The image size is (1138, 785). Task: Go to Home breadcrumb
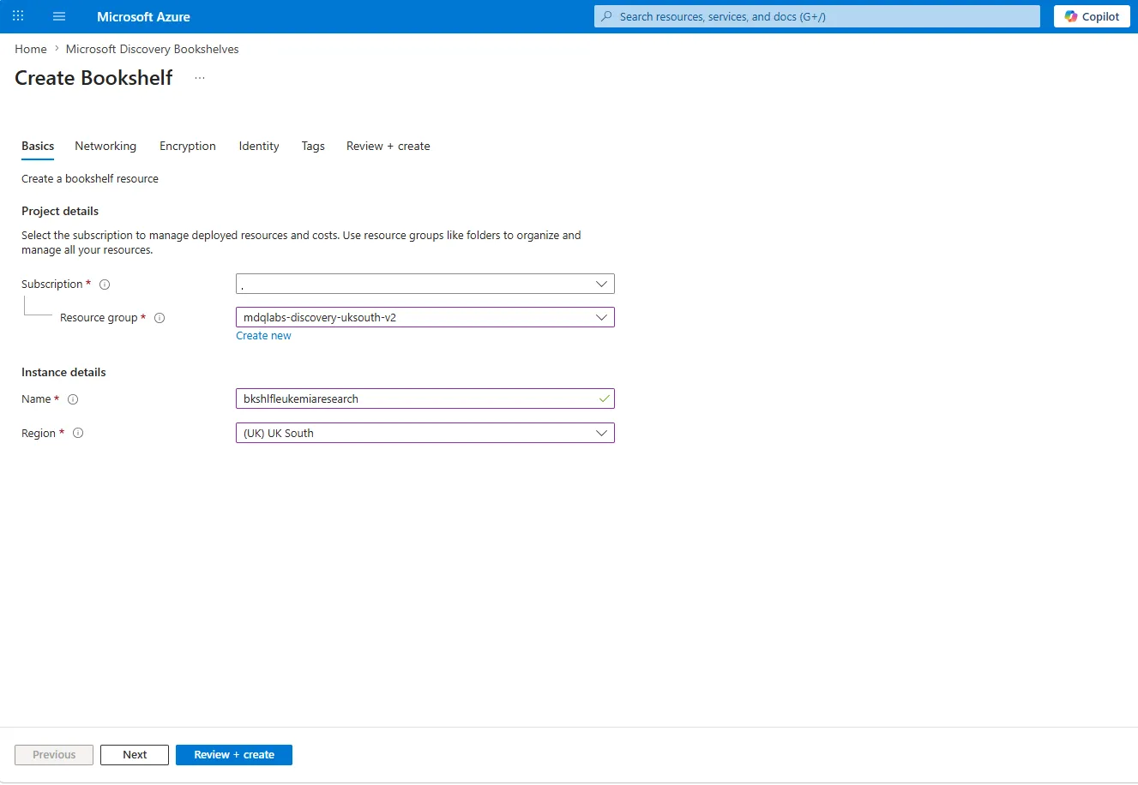[31, 49]
